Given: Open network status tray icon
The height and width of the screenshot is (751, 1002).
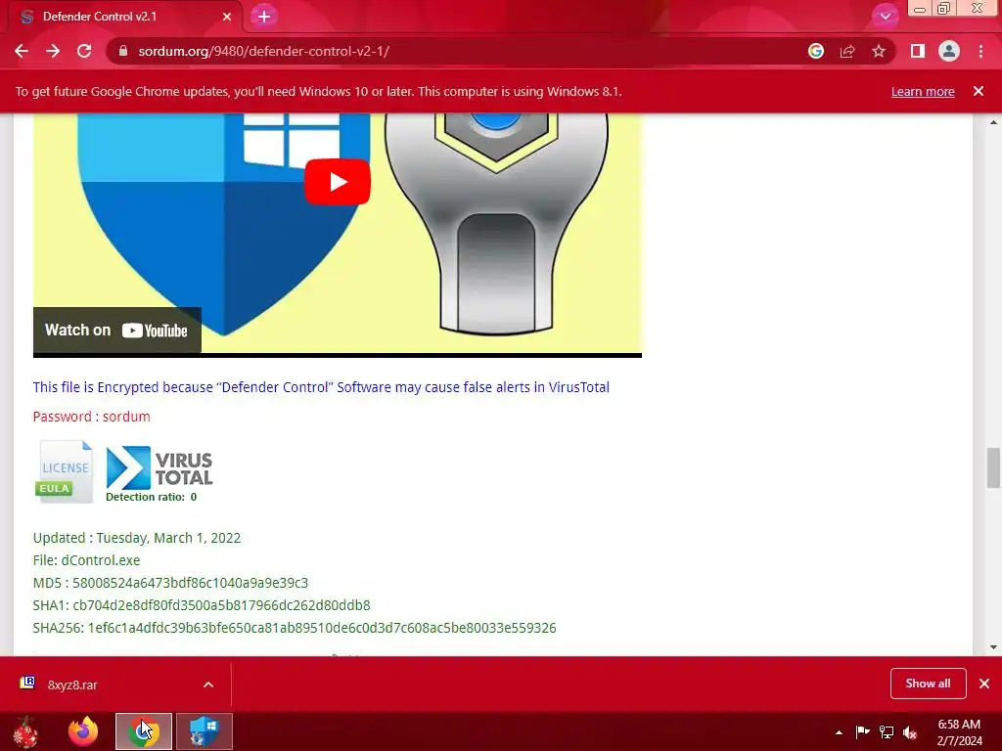Looking at the screenshot, I should coord(887,731).
